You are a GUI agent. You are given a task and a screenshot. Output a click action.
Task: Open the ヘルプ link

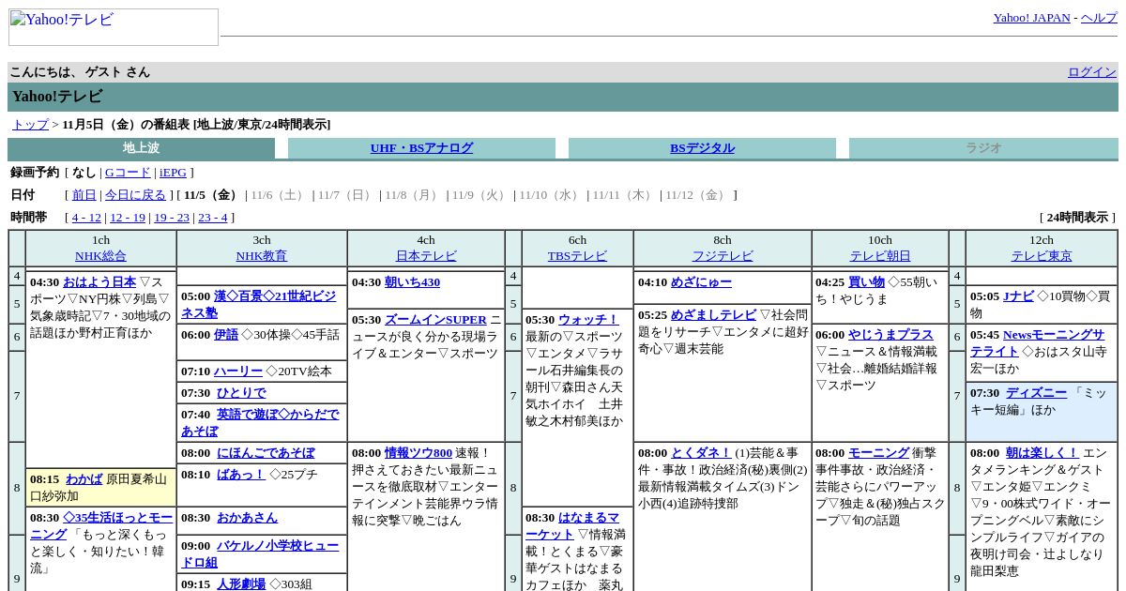click(1099, 18)
